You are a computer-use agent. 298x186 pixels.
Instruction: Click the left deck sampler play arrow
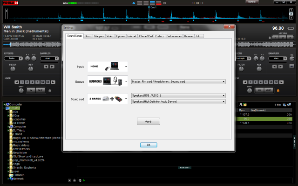(x=52, y=66)
